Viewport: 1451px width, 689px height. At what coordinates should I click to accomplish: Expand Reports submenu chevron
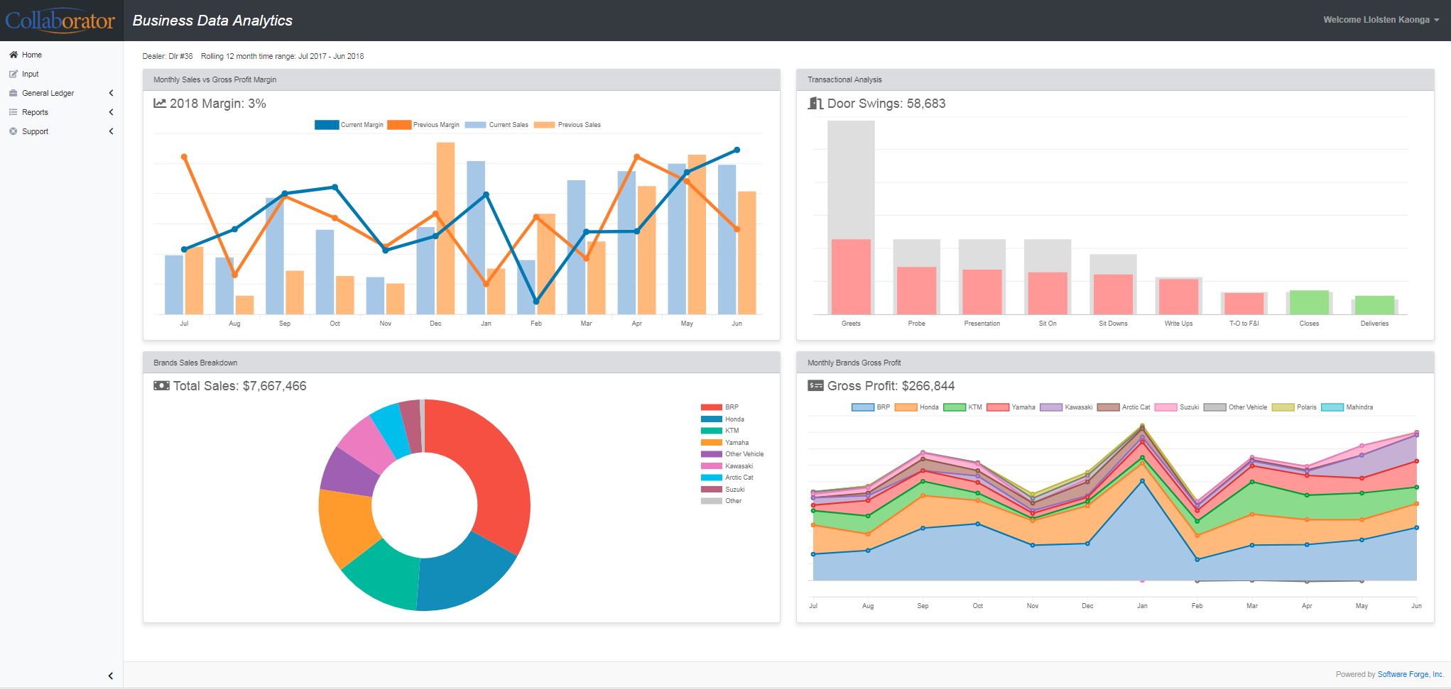point(111,112)
